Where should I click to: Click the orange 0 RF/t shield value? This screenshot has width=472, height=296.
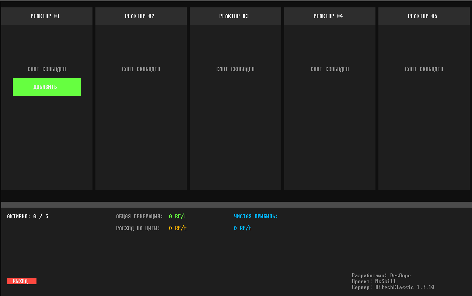(x=178, y=228)
